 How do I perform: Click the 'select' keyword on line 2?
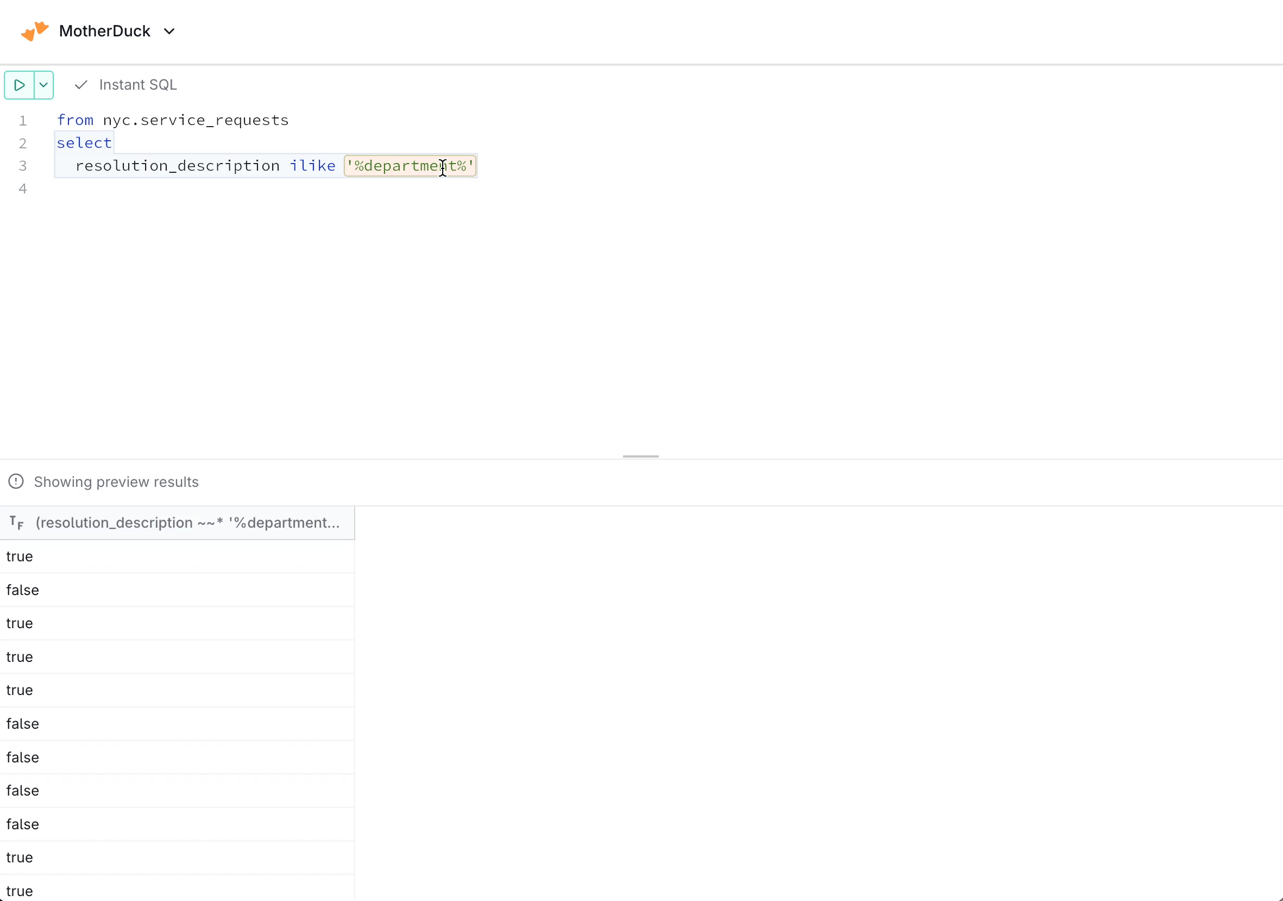(84, 143)
